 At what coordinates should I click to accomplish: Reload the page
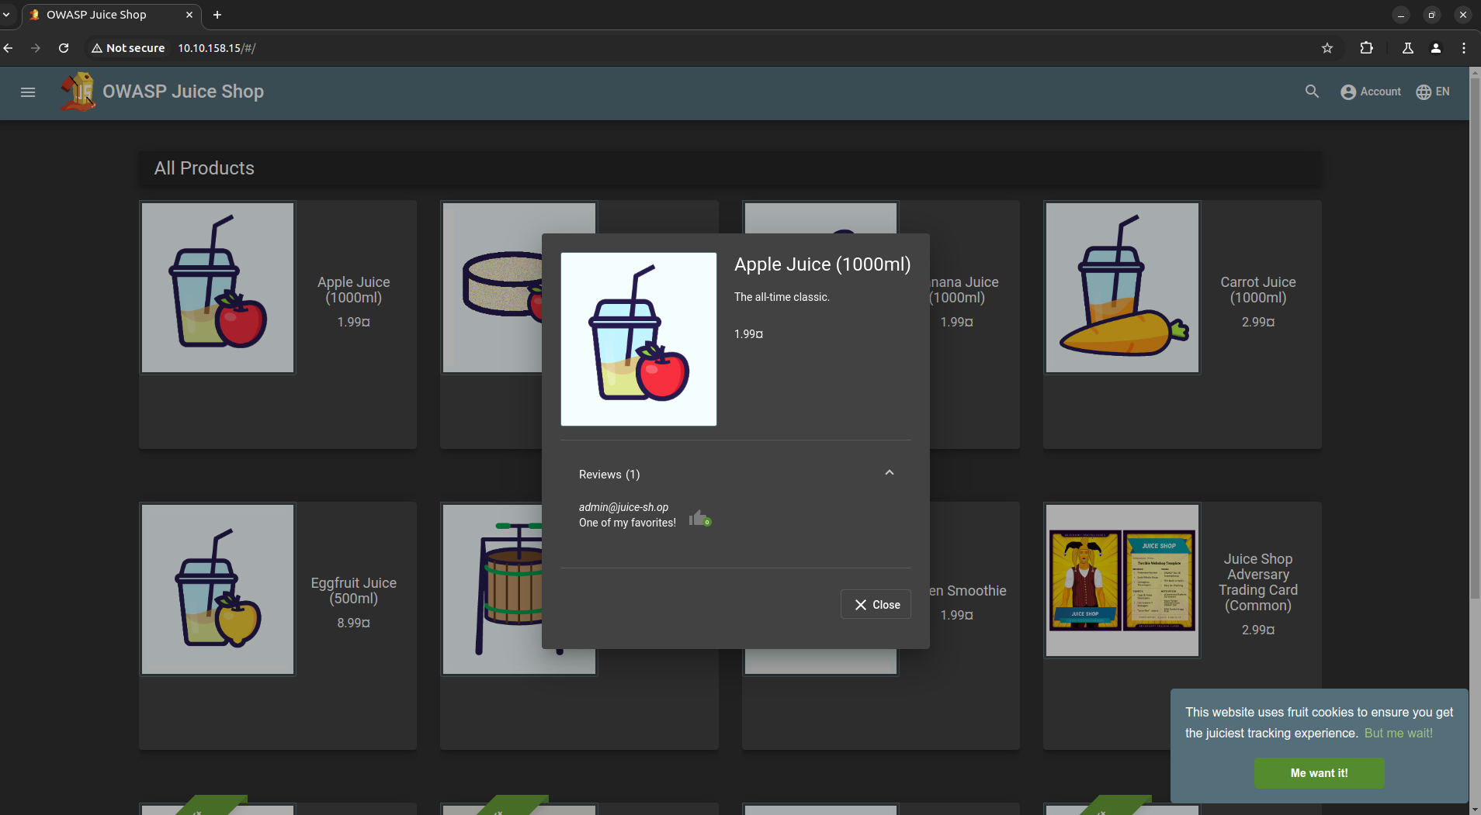pyautogui.click(x=64, y=48)
